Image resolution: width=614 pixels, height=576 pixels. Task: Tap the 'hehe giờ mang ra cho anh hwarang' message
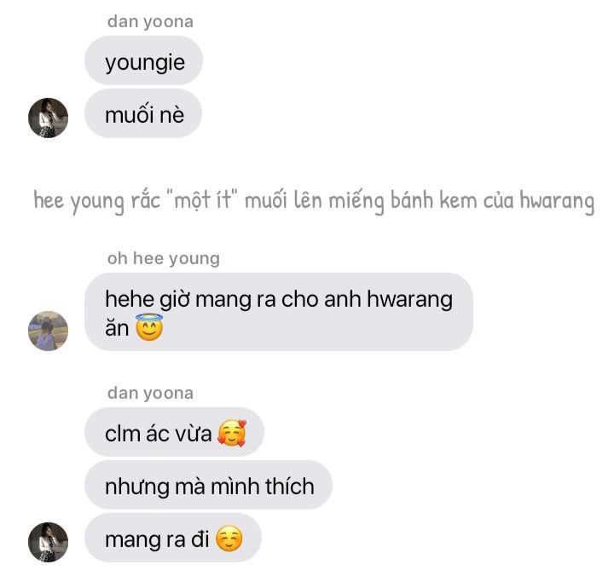coord(279,312)
